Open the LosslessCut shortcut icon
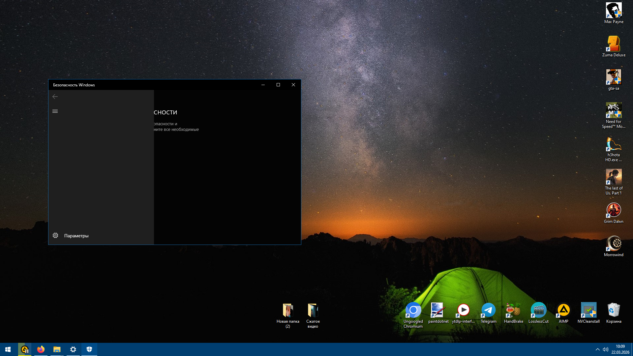Viewport: 633px width, 356px height. pyautogui.click(x=538, y=311)
